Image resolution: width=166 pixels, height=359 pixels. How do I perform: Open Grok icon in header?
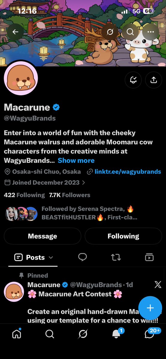pos(110,32)
